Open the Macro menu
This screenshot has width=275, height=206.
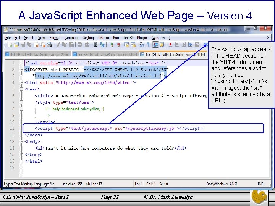[x=104, y=38]
